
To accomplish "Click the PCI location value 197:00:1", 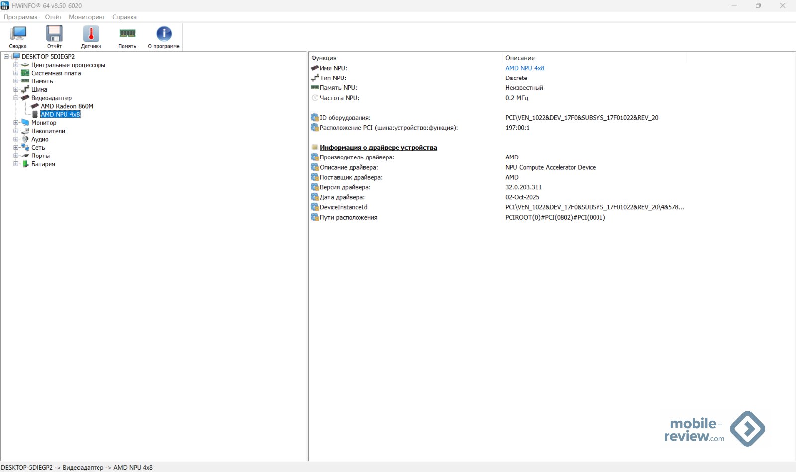I will click(x=517, y=128).
